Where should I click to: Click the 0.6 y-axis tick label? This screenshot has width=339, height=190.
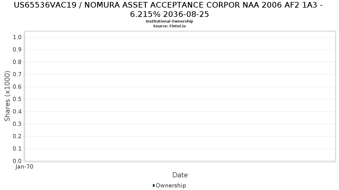(x=17, y=87)
